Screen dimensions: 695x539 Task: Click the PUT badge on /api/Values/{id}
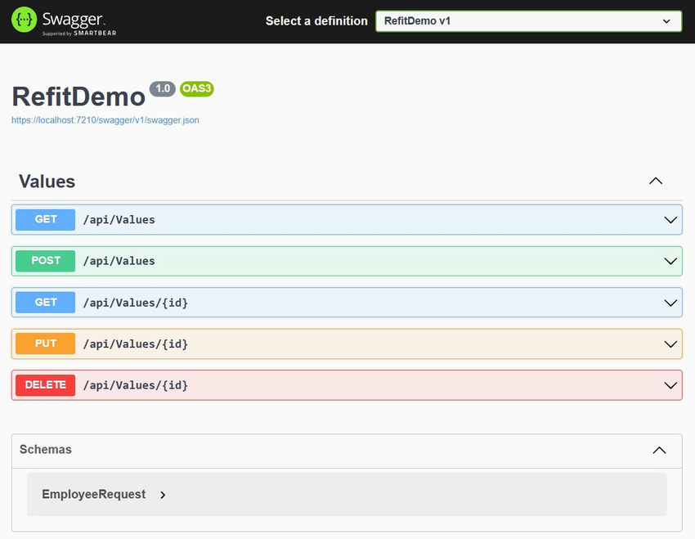45,344
